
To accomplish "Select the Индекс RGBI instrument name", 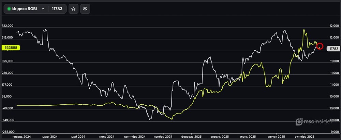I will (25, 9).
